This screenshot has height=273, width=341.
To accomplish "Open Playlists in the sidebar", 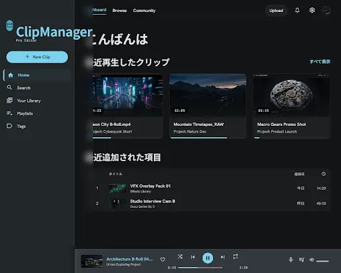I will 37,113.
